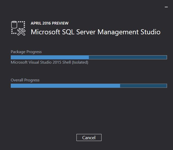Minimize the installer window
The image size is (173, 150).
click(x=166, y=7)
